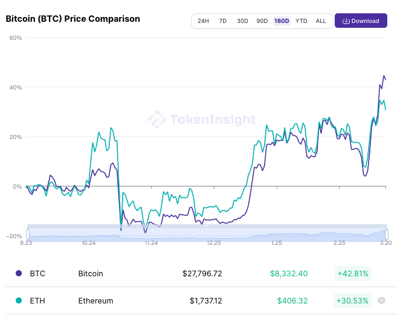Switch to the 30D time range

click(x=242, y=21)
